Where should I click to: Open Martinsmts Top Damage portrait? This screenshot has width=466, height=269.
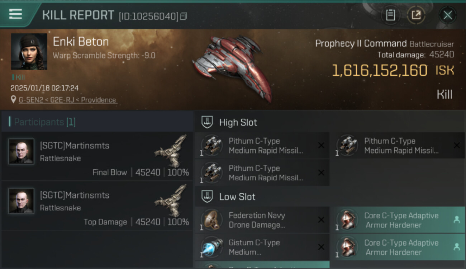click(x=22, y=201)
